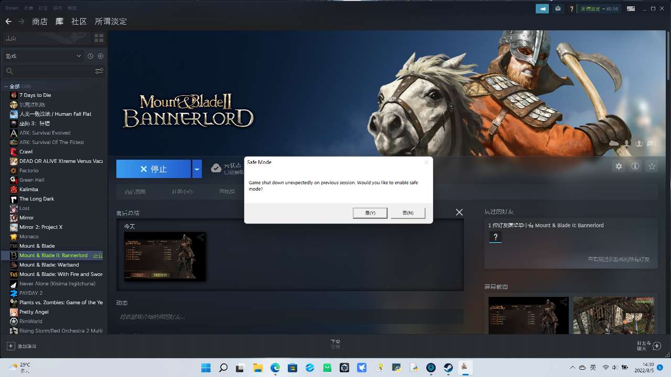Go forward with Steam forward arrow
This screenshot has width=671, height=377.
click(x=21, y=21)
